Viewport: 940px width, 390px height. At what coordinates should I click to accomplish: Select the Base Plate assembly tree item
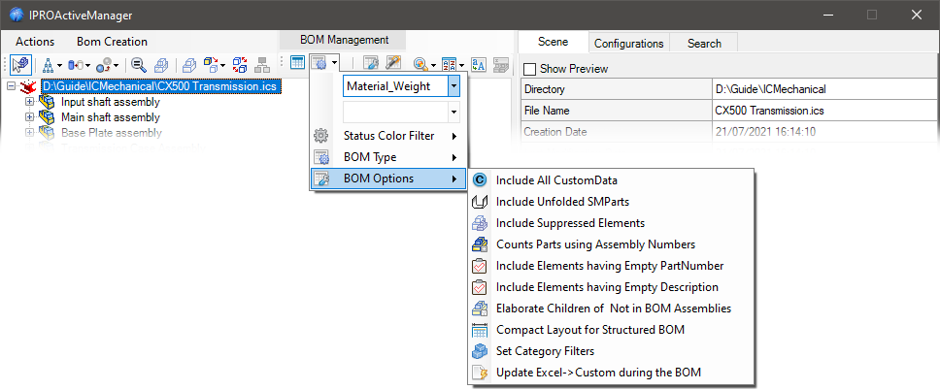click(111, 133)
